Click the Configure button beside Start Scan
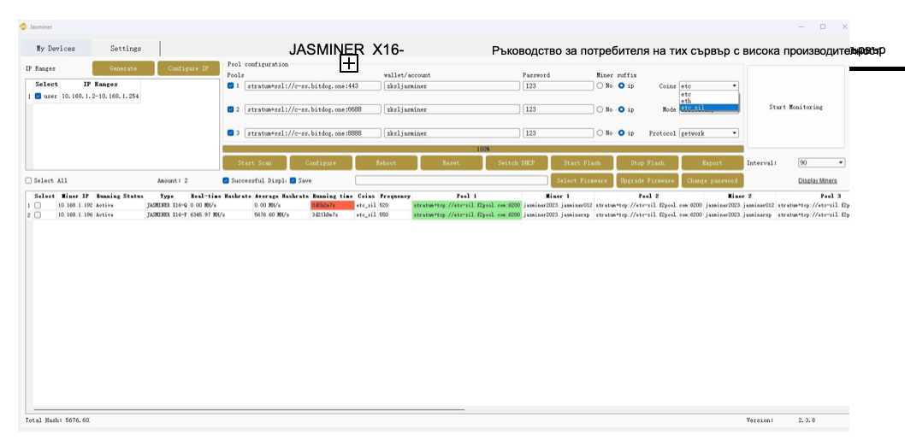Screen dimensions: 905x446 click(320, 163)
